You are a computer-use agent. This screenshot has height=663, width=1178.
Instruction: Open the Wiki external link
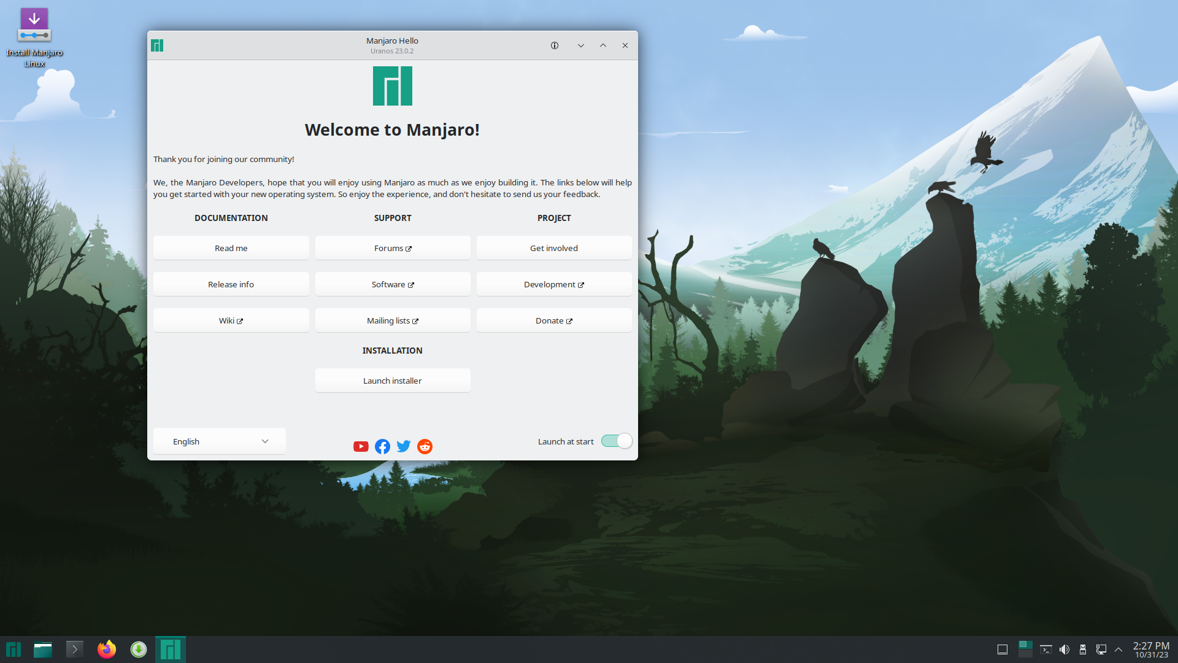[231, 320]
